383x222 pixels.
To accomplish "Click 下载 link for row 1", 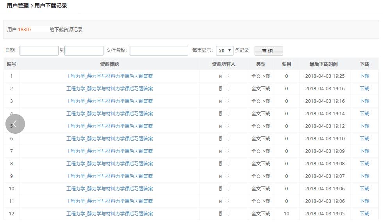I will [x=364, y=76].
